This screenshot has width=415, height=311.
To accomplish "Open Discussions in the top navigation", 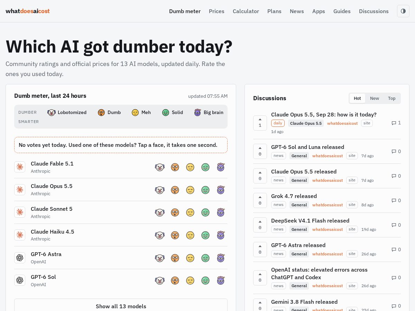I will coord(374,11).
